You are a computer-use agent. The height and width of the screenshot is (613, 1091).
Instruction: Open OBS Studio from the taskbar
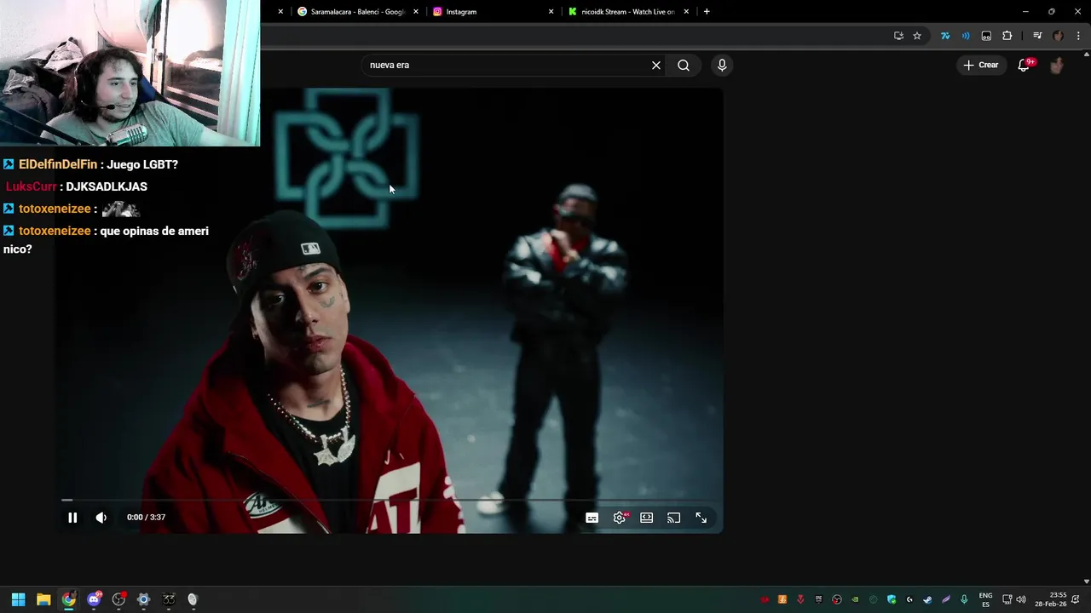(x=118, y=599)
